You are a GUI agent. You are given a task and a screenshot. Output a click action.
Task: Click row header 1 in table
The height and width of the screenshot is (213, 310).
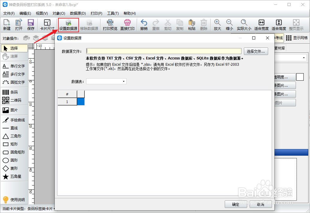pos(67,102)
